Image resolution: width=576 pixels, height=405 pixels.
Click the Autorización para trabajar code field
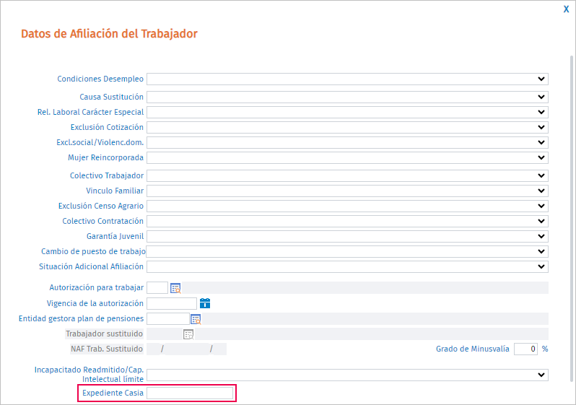[x=157, y=288]
